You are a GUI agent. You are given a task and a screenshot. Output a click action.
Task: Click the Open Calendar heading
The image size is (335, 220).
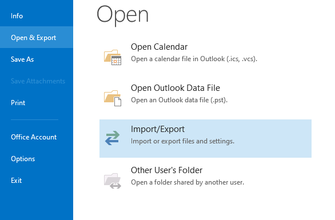click(x=159, y=47)
